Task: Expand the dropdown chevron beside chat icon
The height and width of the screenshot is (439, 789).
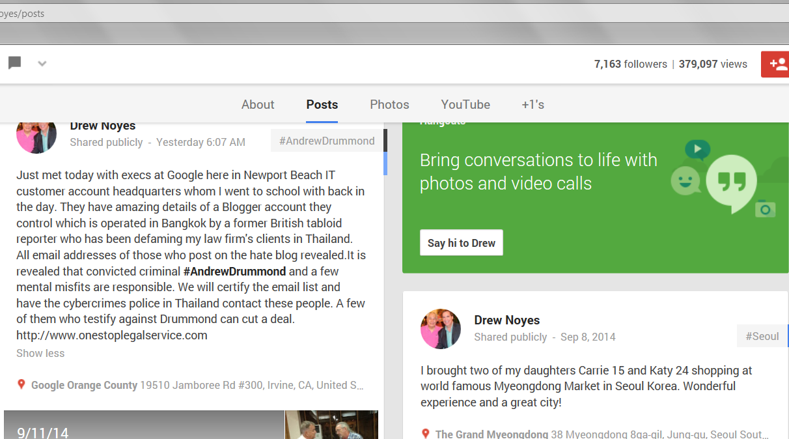Action: tap(42, 64)
